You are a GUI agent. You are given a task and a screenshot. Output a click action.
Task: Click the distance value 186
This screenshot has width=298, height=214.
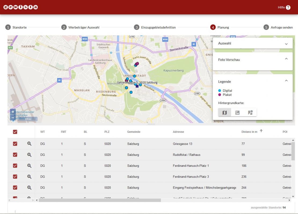[x=244, y=166]
